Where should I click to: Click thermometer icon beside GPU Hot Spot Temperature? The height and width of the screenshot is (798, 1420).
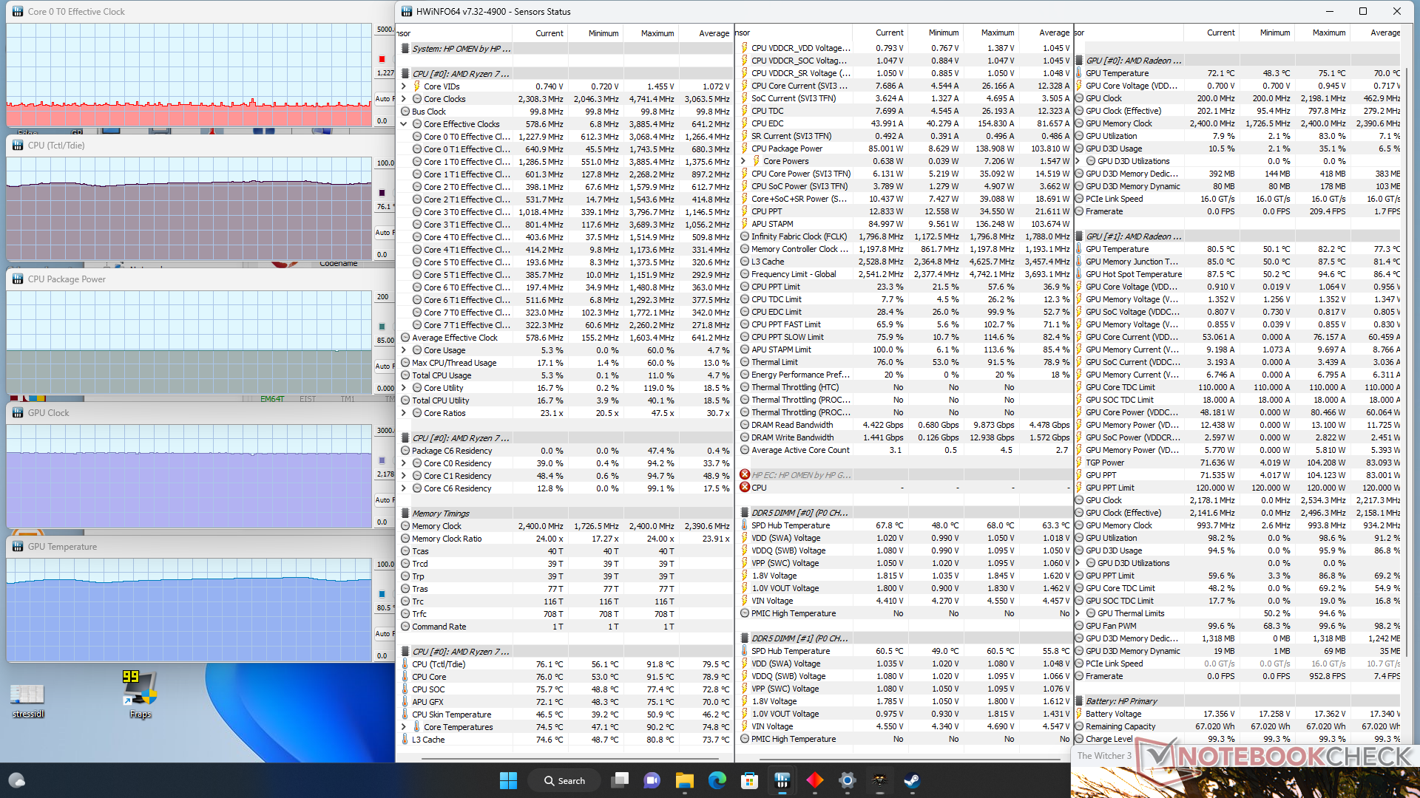pyautogui.click(x=1079, y=274)
